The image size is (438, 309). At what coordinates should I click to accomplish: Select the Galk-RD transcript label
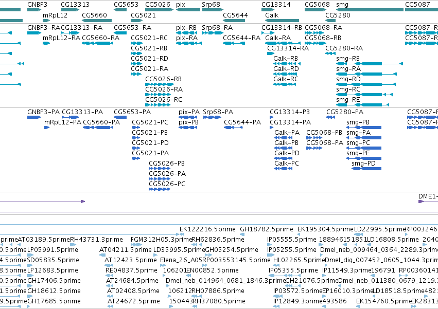[286, 69]
